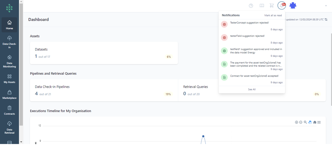Close the notifications bell panel
Screen dimensions: 332x145
[281, 6]
